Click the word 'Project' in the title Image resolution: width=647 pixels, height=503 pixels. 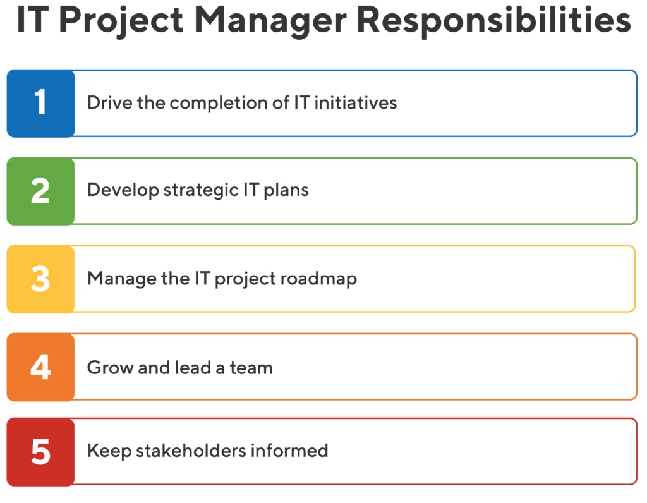click(x=121, y=21)
